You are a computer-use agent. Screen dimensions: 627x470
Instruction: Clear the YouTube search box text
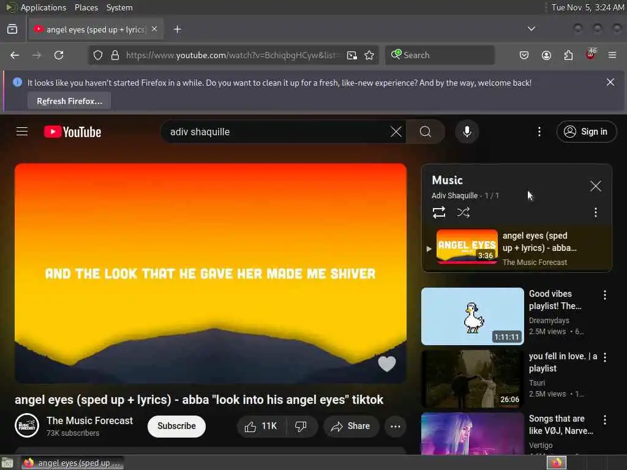(396, 132)
